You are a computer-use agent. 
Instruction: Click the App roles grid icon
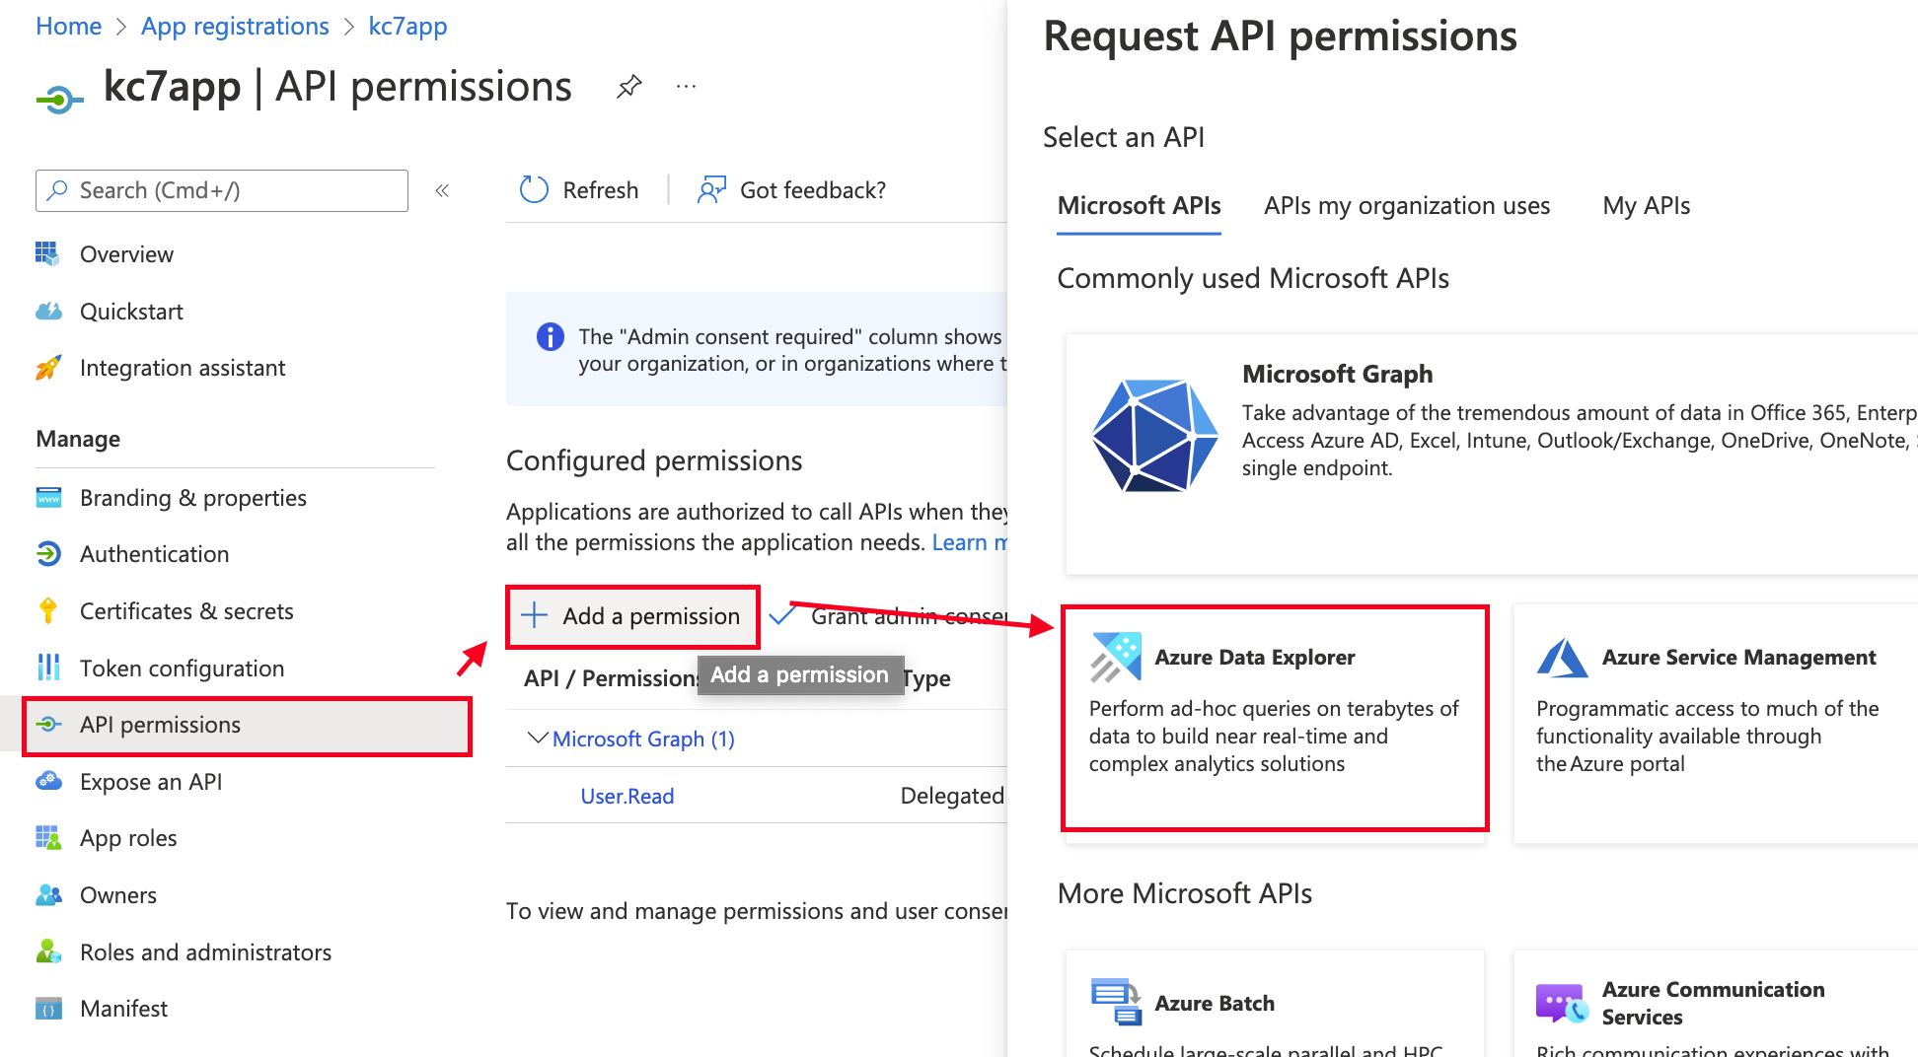(x=48, y=837)
